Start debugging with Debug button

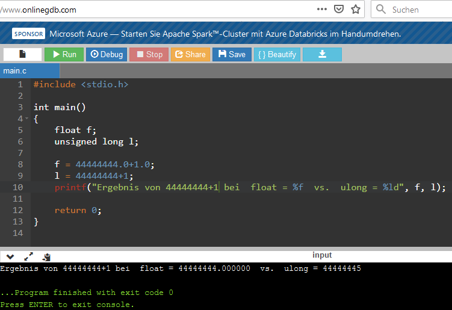[x=107, y=54]
